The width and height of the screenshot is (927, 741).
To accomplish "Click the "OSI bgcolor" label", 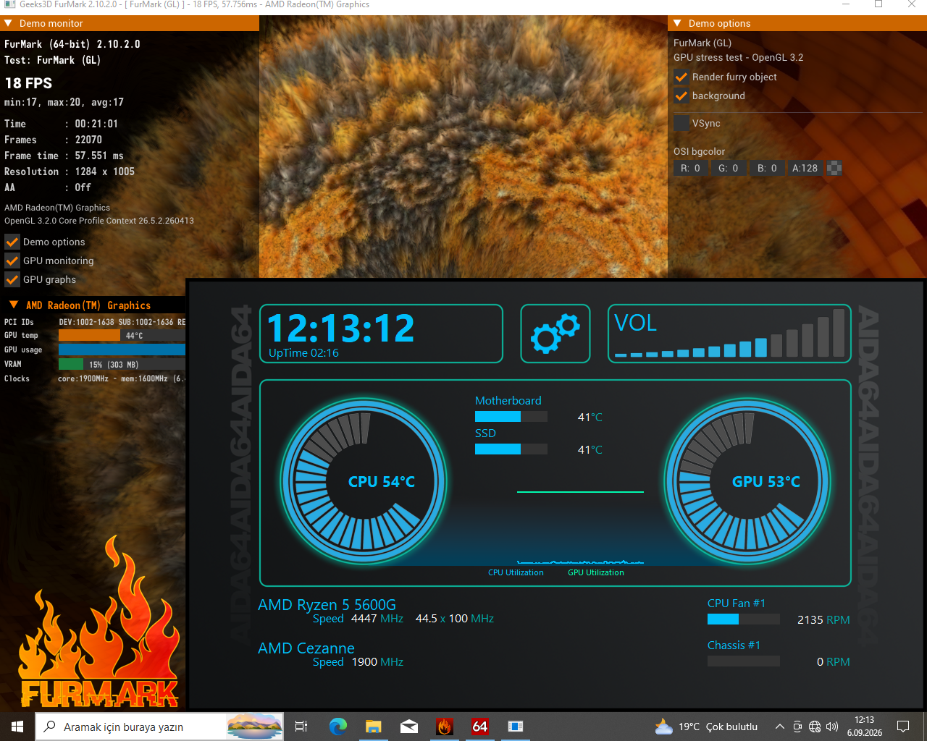I will pyautogui.click(x=699, y=151).
